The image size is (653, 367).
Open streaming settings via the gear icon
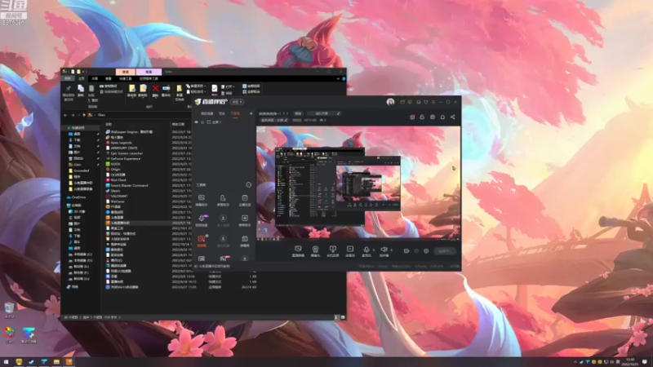click(426, 251)
